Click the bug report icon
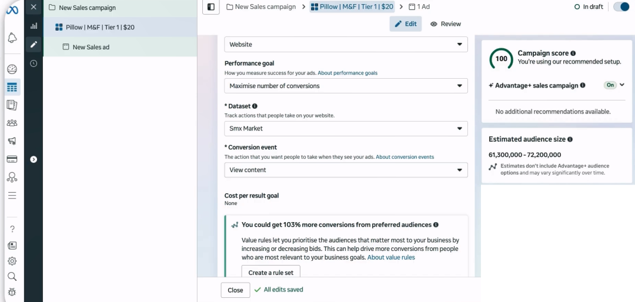635x302 pixels. click(x=12, y=292)
